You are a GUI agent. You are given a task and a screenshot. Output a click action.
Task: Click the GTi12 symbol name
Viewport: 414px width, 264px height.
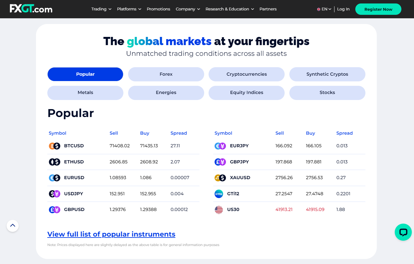[233, 194]
